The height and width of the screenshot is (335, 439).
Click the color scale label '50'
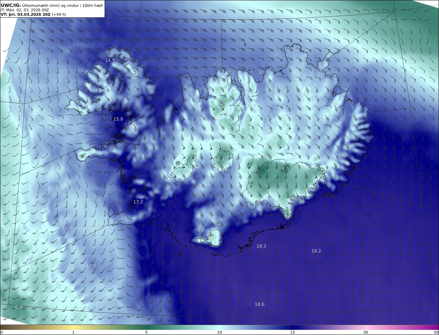click(x=436, y=332)
